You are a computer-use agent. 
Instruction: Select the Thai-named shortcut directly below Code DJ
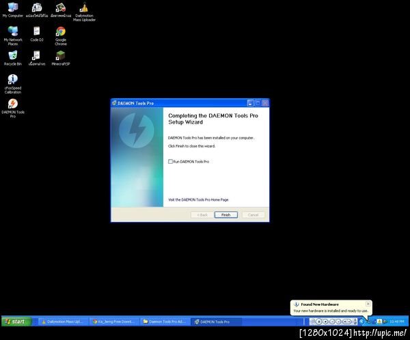click(x=37, y=58)
